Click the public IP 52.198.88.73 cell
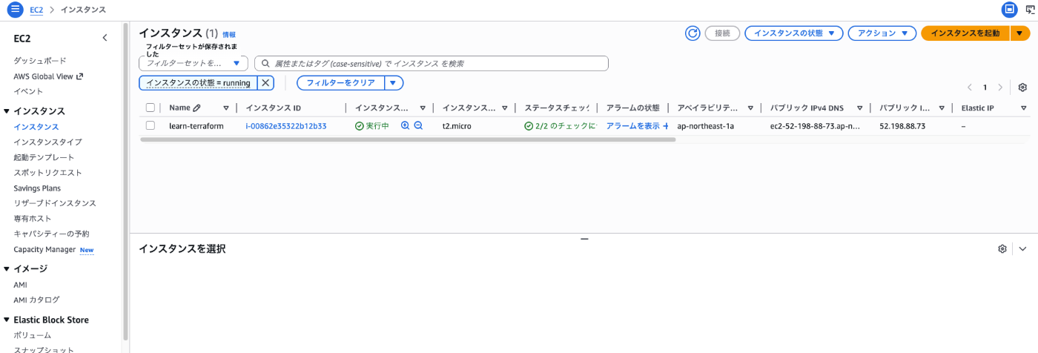 902,126
